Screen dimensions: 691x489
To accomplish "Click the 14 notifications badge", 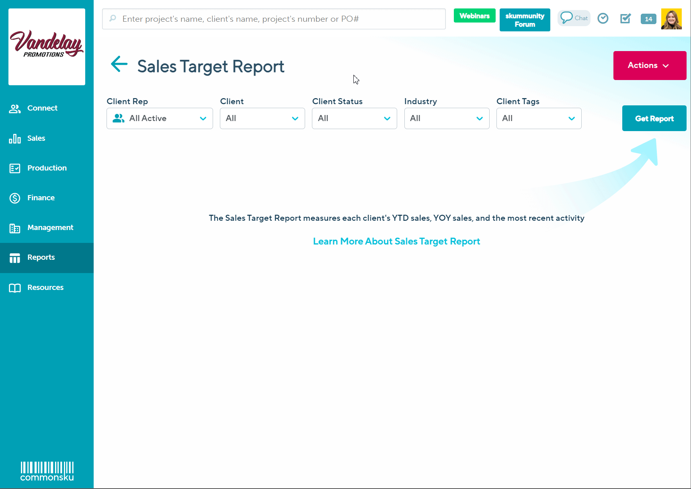I will [648, 19].
